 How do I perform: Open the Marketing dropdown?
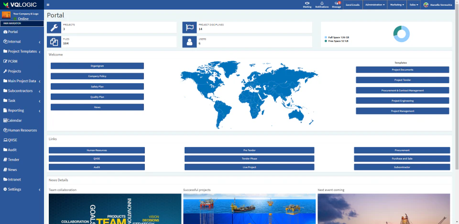tap(397, 5)
